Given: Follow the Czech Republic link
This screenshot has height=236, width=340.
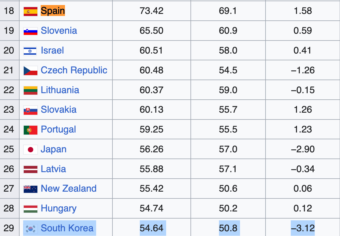Looking at the screenshot, I should (74, 70).
